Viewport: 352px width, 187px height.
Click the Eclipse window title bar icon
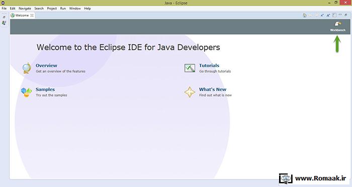click(3, 3)
